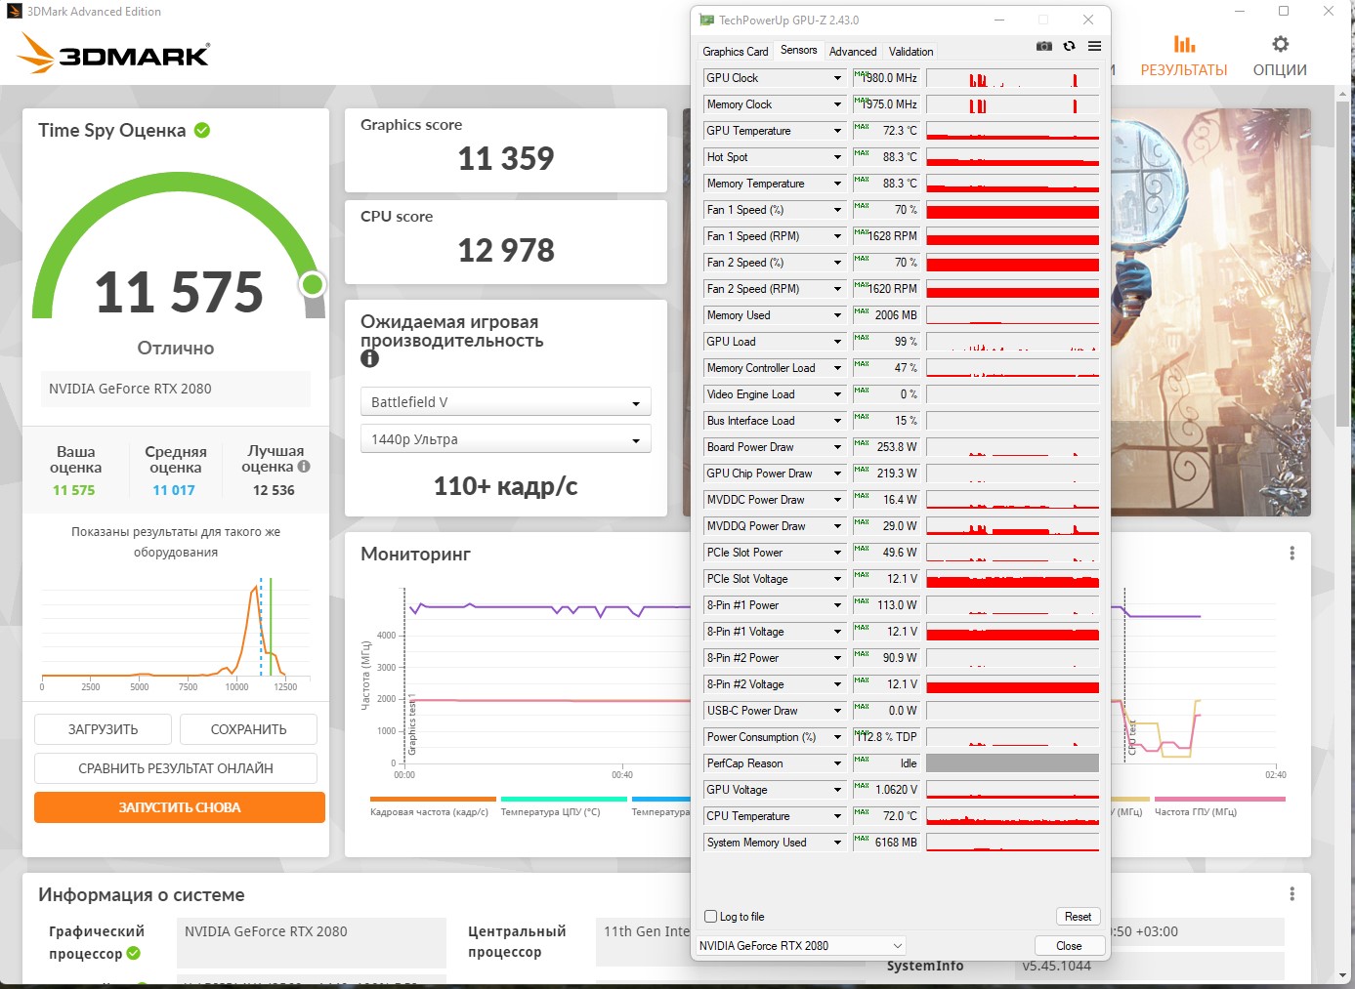Click the compare result online button
The height and width of the screenshot is (989, 1355).
pyautogui.click(x=176, y=768)
